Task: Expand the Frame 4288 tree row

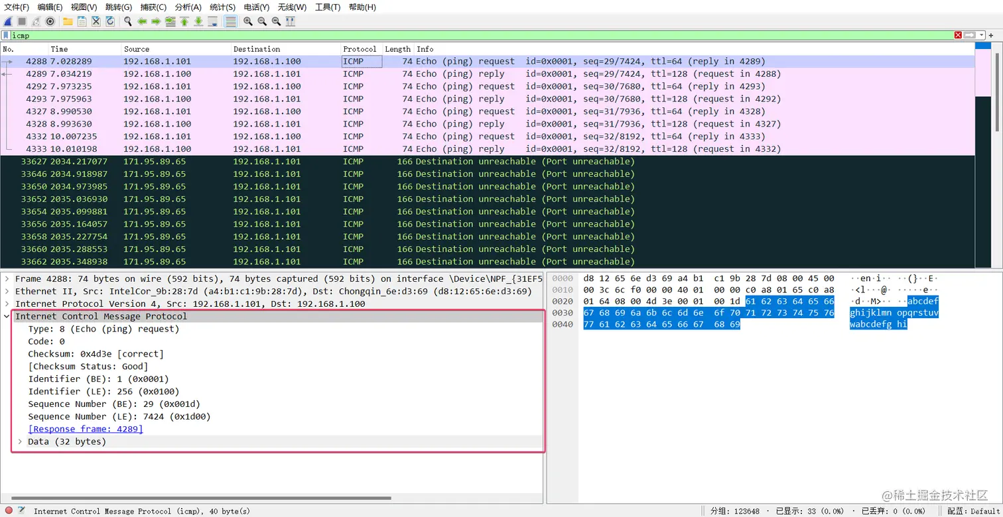Action: tap(7, 279)
